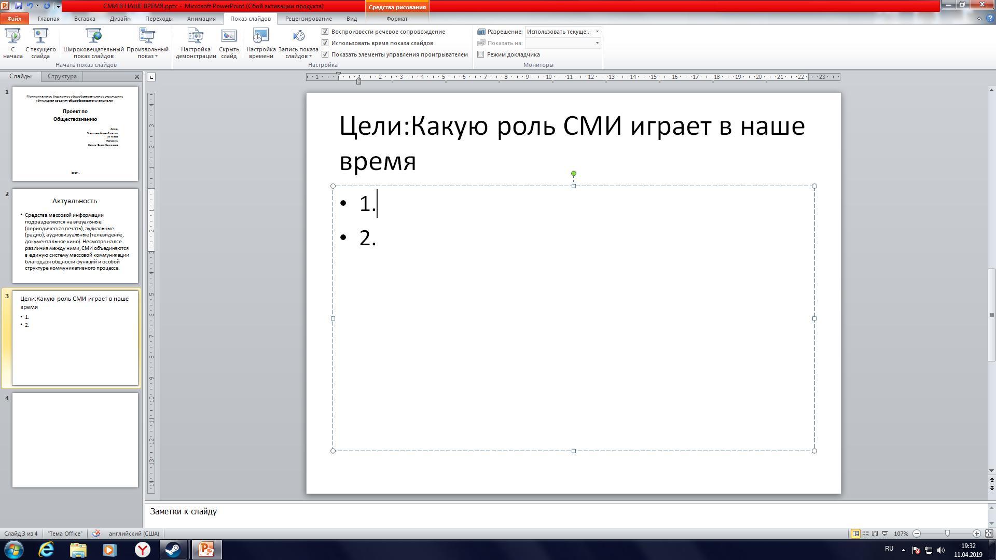The image size is (996, 560).
Task: Open Настройка демонстрации settings
Action: tap(195, 43)
